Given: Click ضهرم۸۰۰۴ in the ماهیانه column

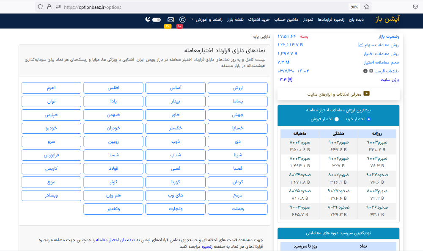Looking at the screenshot, I should 300,142.
